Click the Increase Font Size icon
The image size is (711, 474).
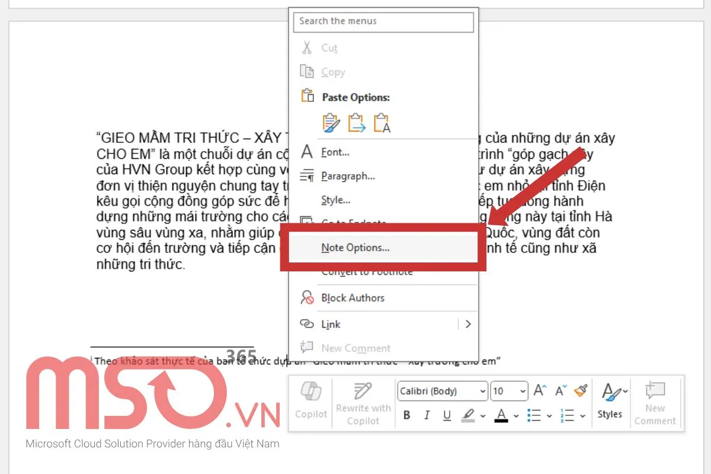pos(540,390)
